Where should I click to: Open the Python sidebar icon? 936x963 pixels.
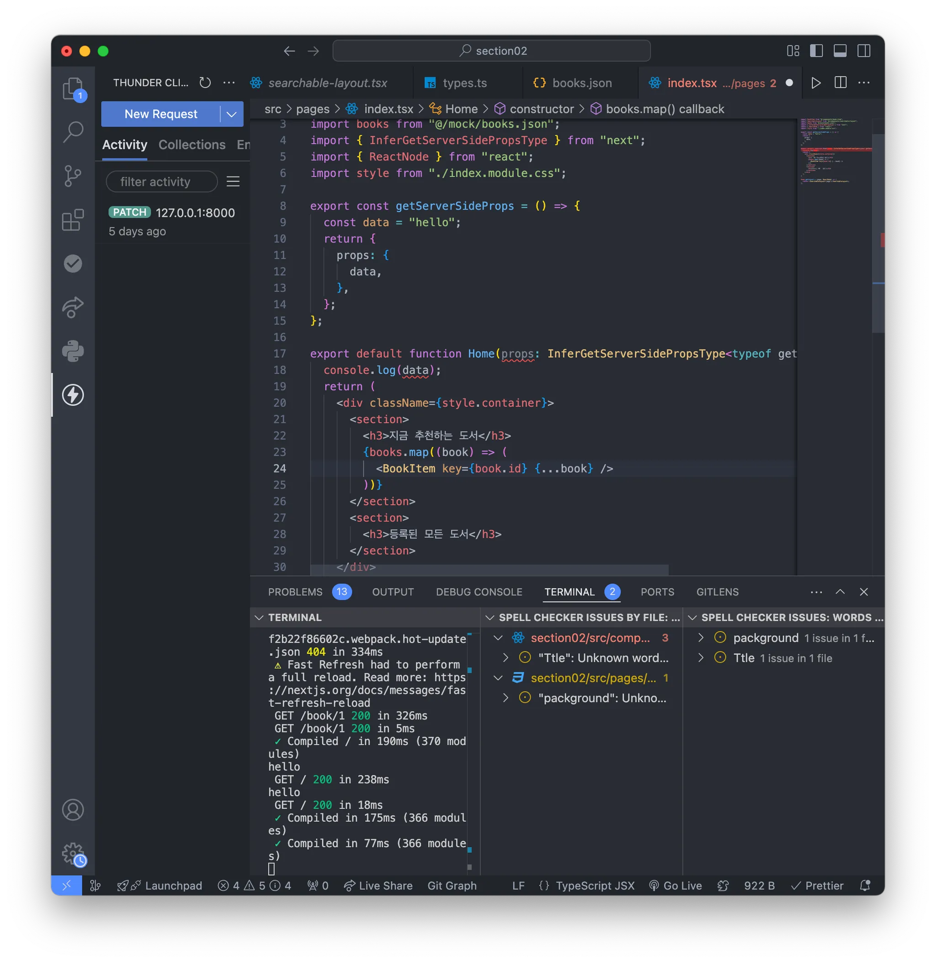click(x=73, y=351)
